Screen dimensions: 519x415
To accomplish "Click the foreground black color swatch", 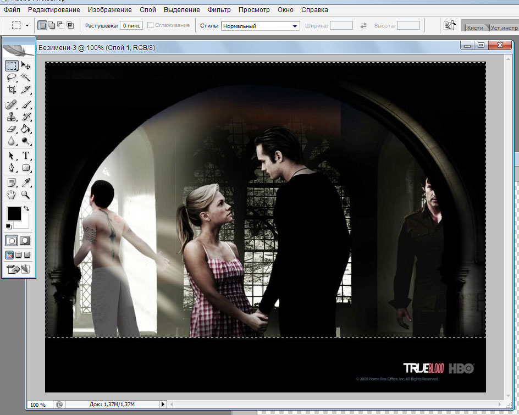I will tap(14, 214).
